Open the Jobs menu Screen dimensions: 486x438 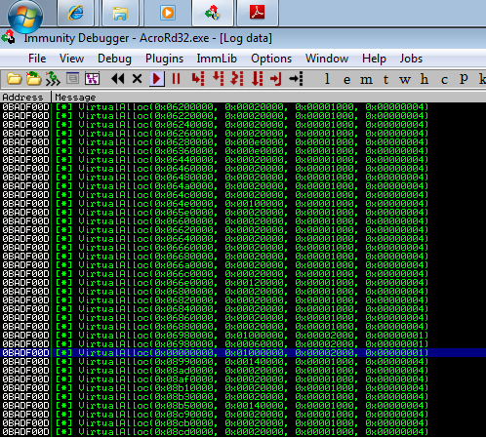(x=411, y=59)
